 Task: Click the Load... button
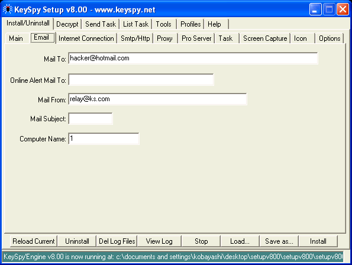240,241
